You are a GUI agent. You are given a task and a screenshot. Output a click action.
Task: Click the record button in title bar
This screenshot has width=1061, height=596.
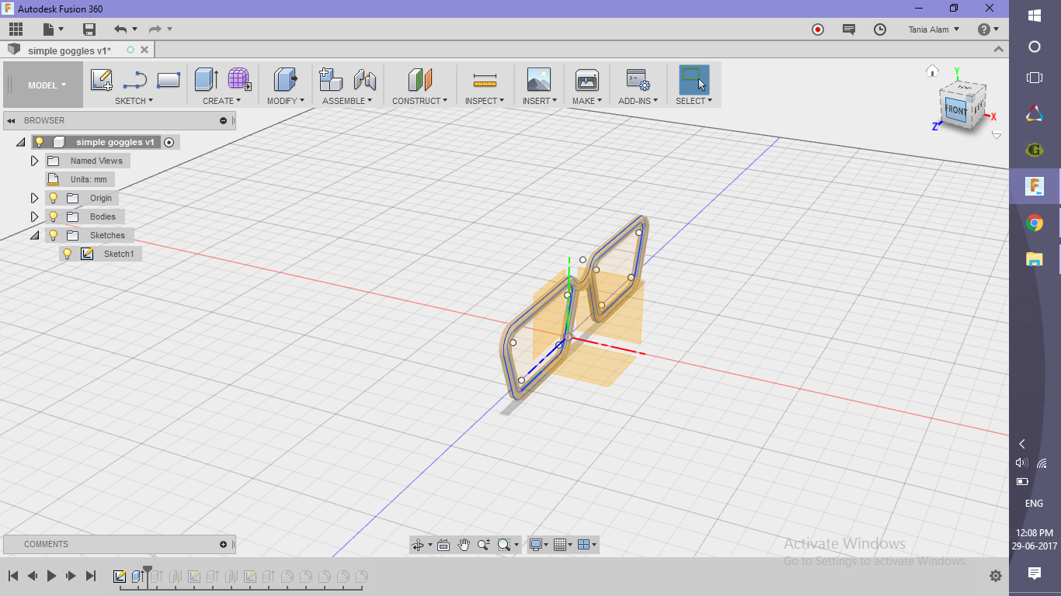818,29
